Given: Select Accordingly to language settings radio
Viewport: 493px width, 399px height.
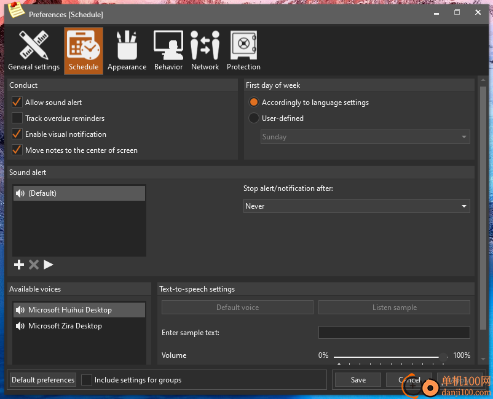Looking at the screenshot, I should (254, 102).
